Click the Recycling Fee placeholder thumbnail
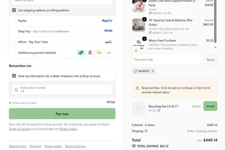The width and height of the screenshot is (225, 150). [138, 108]
